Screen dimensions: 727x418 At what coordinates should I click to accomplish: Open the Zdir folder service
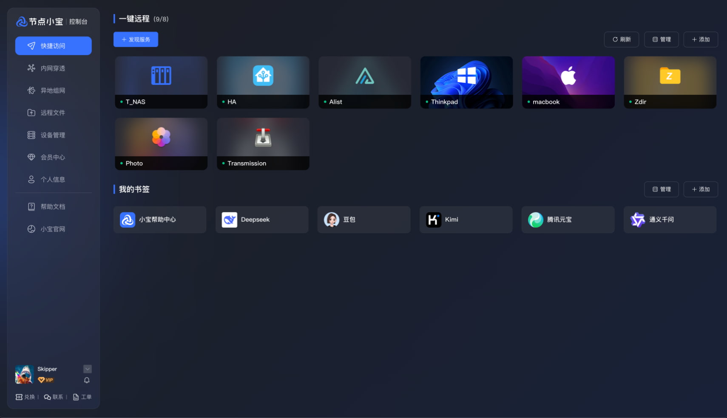pos(670,82)
